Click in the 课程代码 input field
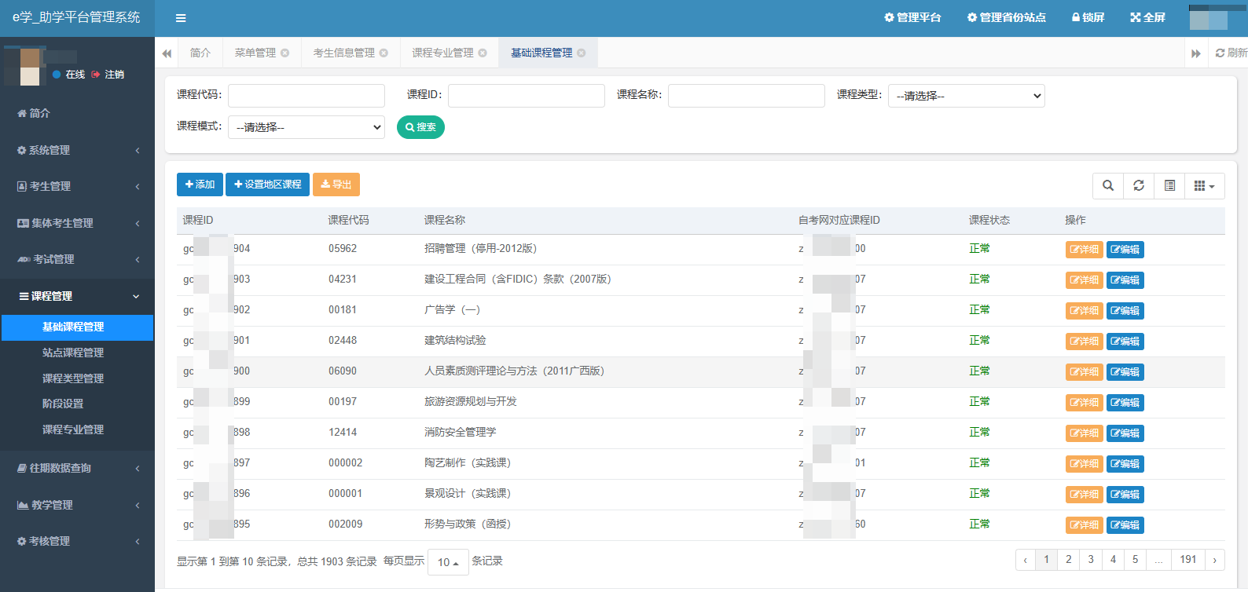This screenshot has width=1248, height=592. 306,96
